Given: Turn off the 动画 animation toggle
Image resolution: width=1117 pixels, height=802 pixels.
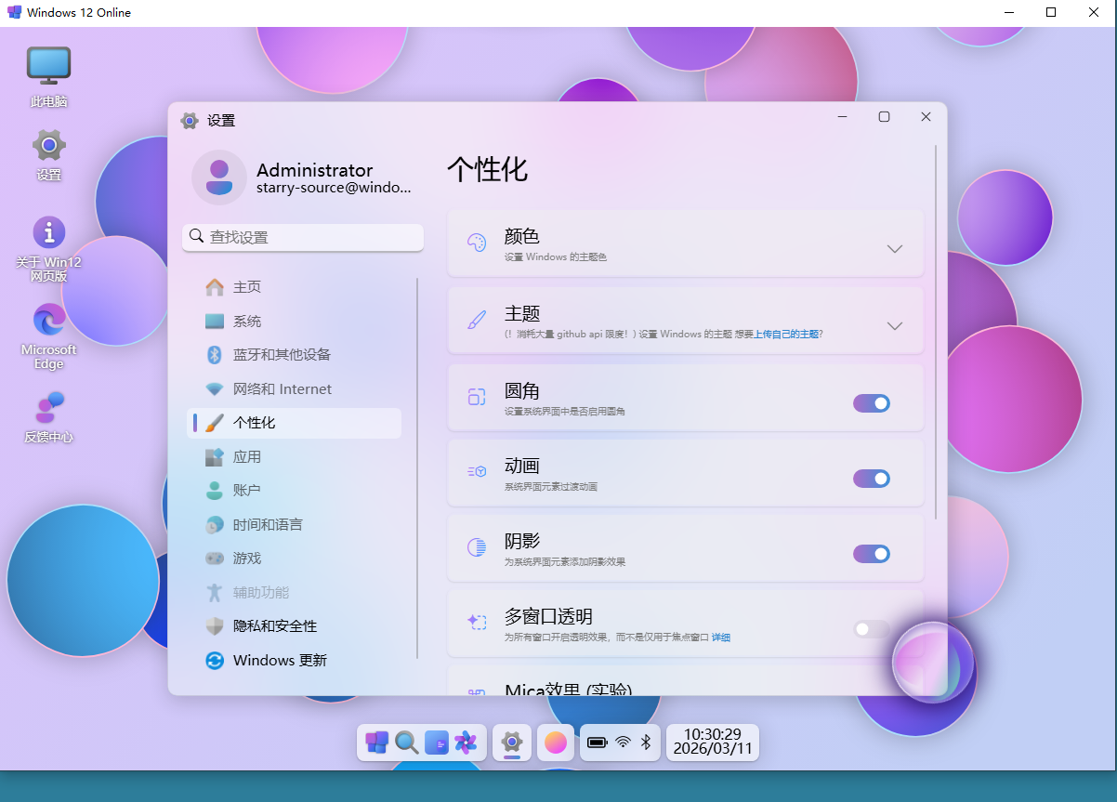Looking at the screenshot, I should point(871,479).
